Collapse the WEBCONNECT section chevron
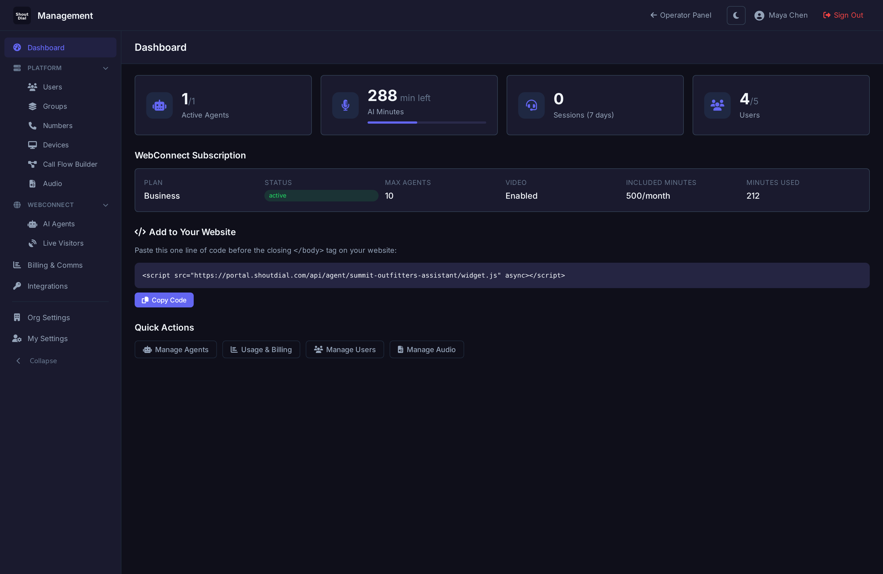883x574 pixels. click(x=105, y=205)
